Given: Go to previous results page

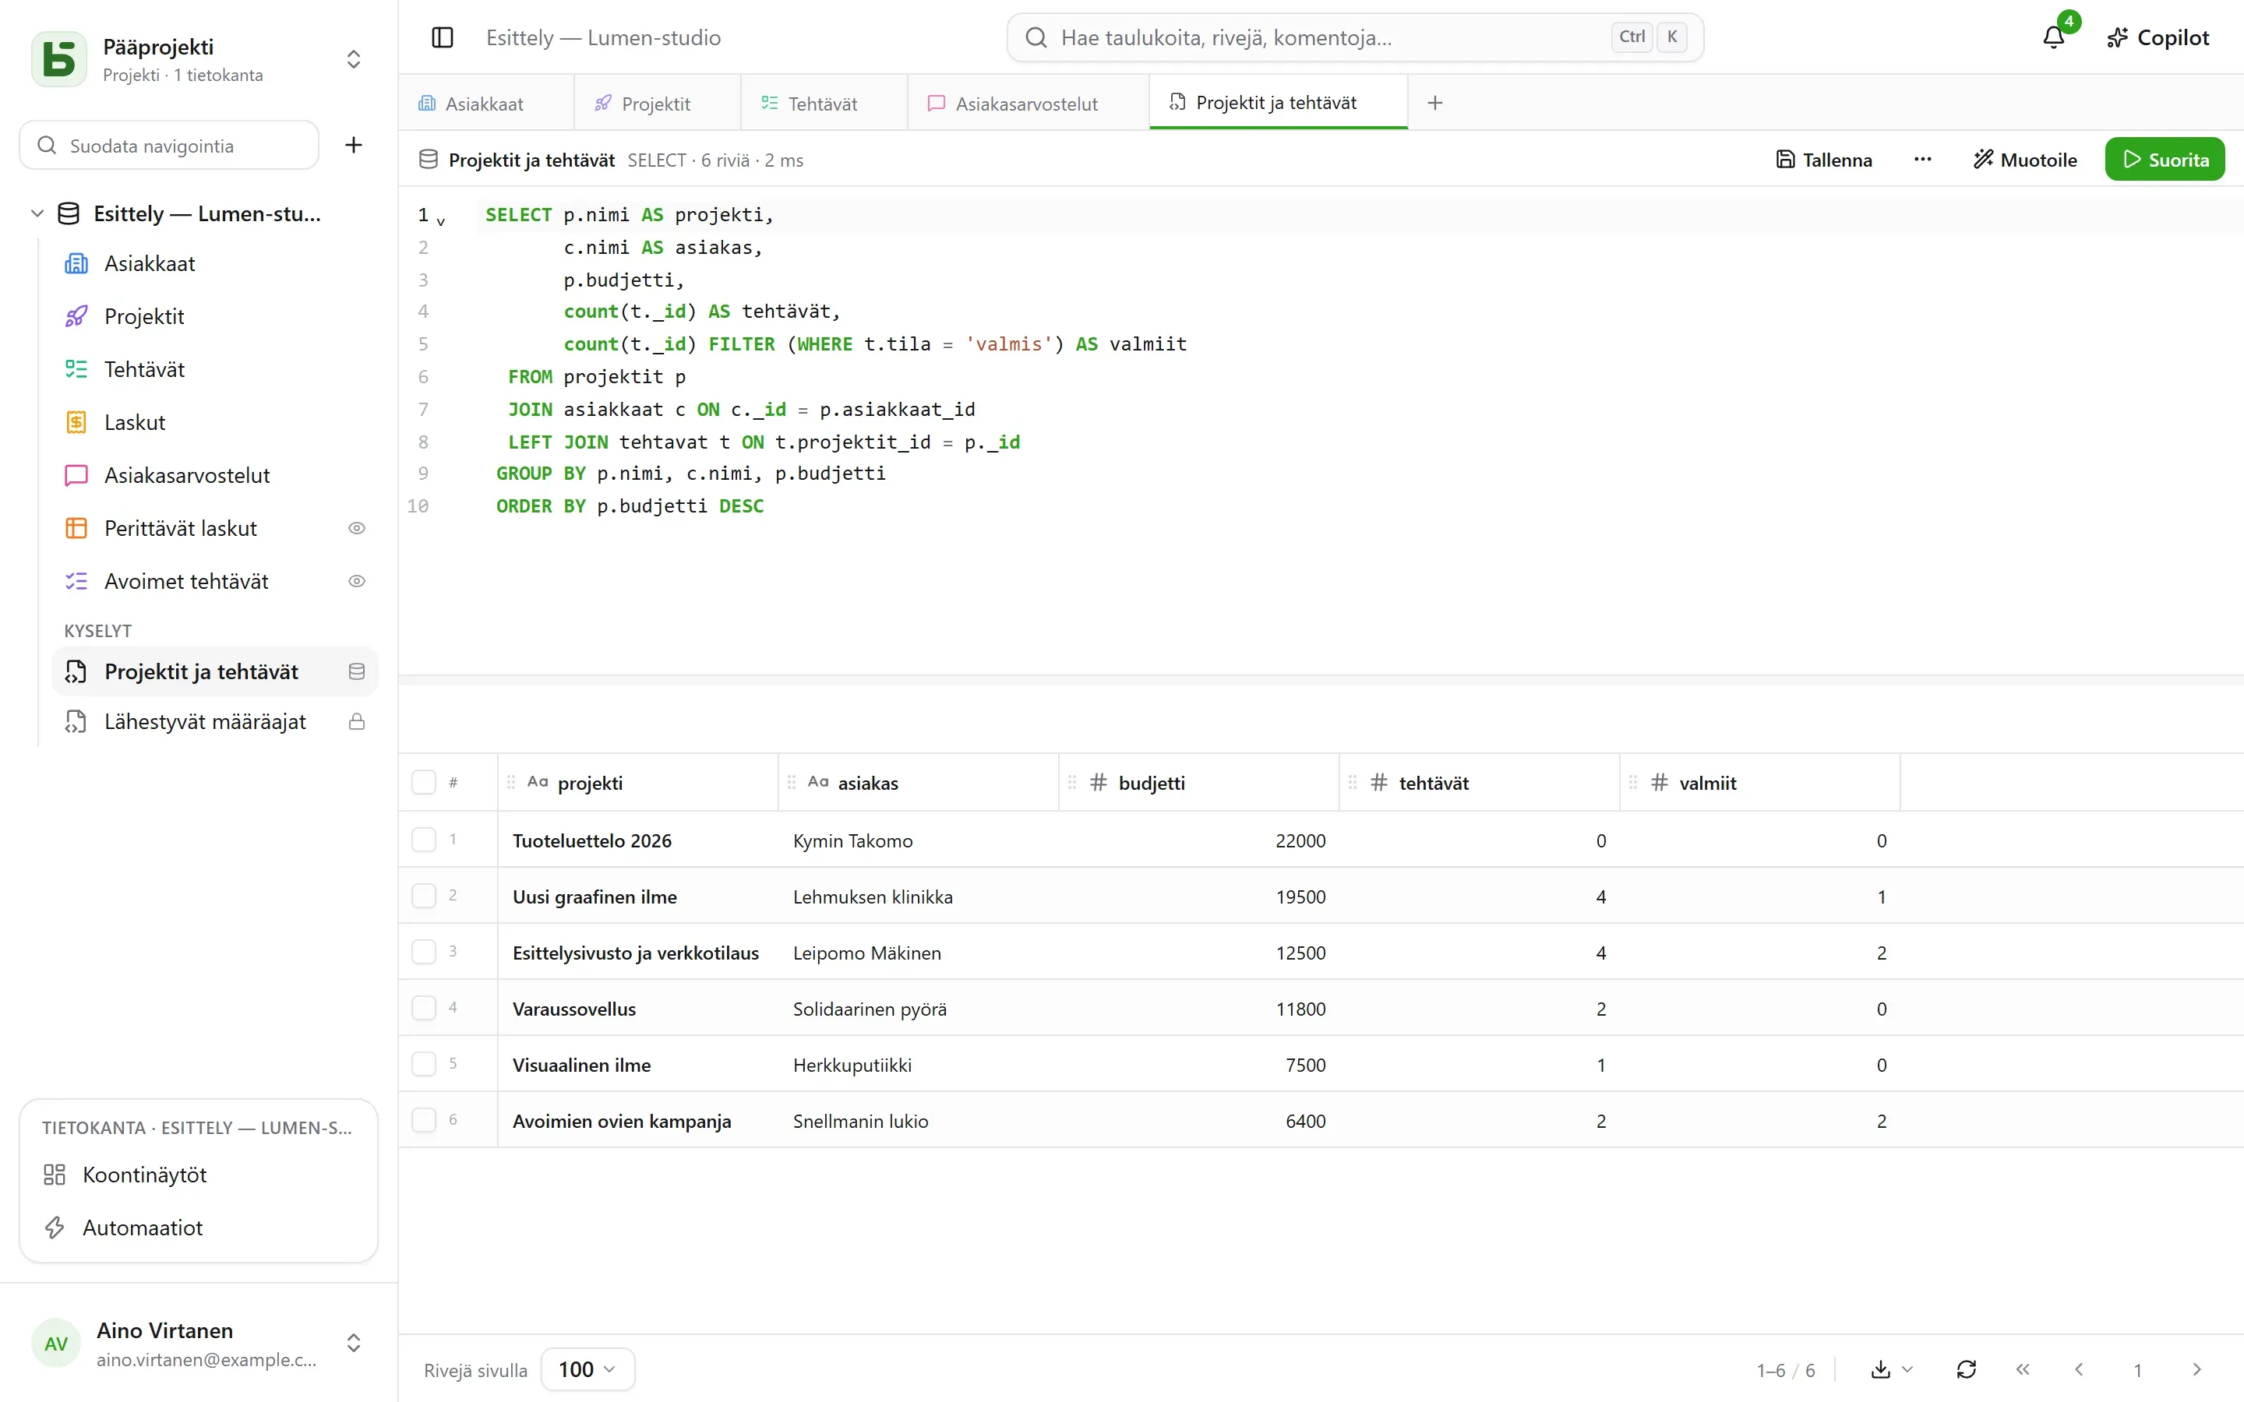Looking at the screenshot, I should tap(2079, 1369).
